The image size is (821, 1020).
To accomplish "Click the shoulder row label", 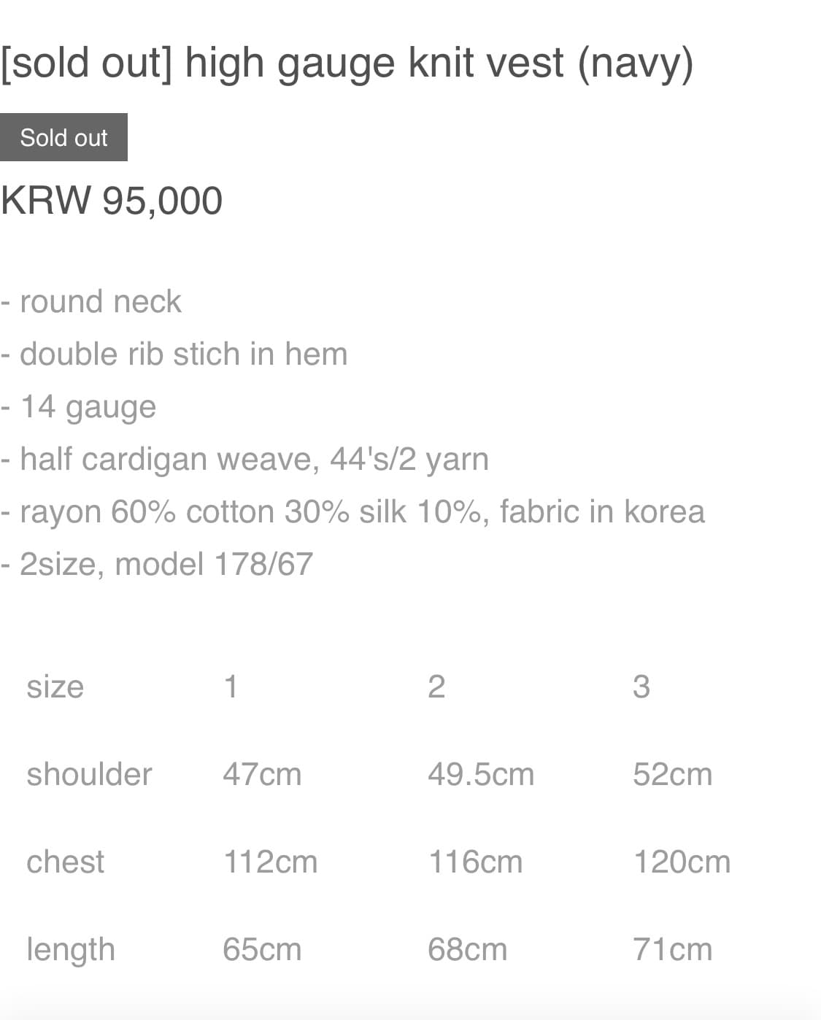I will pyautogui.click(x=89, y=774).
